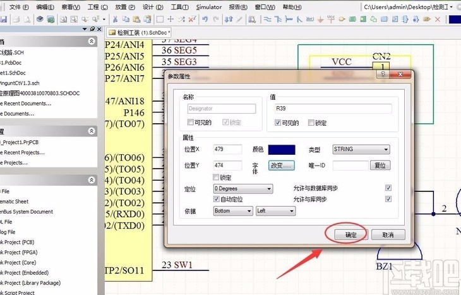
Task: Click the Rubber Stamp icon
Action: (147, 20)
